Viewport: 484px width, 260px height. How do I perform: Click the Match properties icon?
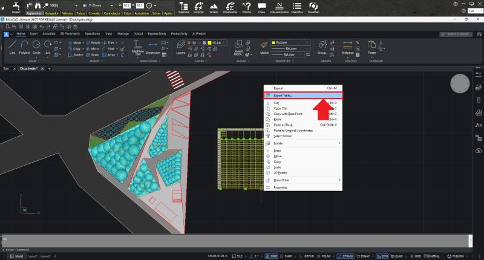pos(264,47)
